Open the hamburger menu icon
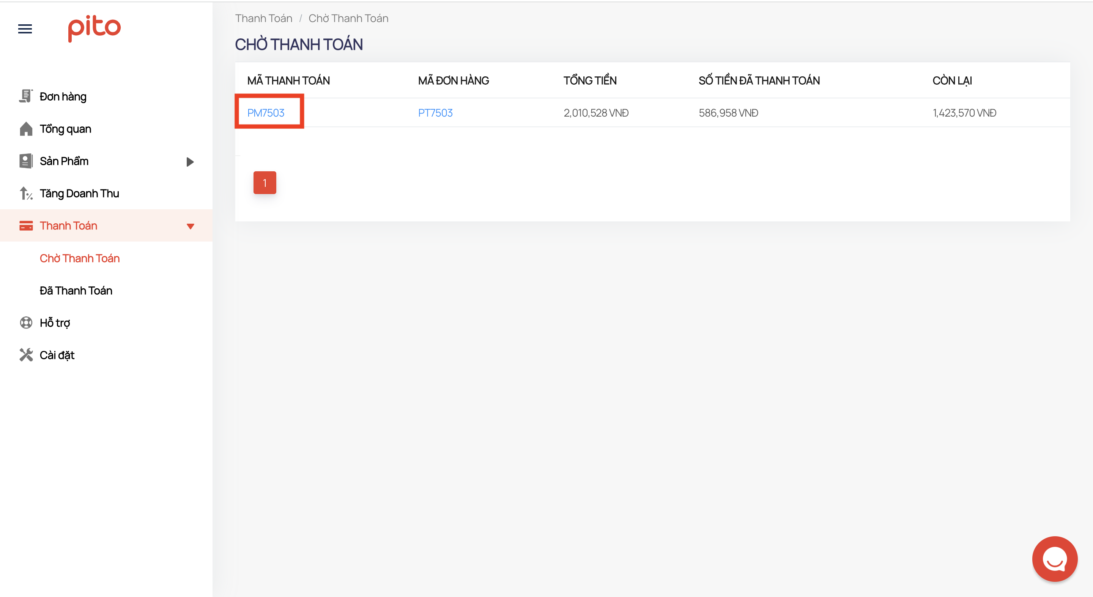Viewport: 1093px width, 597px height. [x=25, y=29]
